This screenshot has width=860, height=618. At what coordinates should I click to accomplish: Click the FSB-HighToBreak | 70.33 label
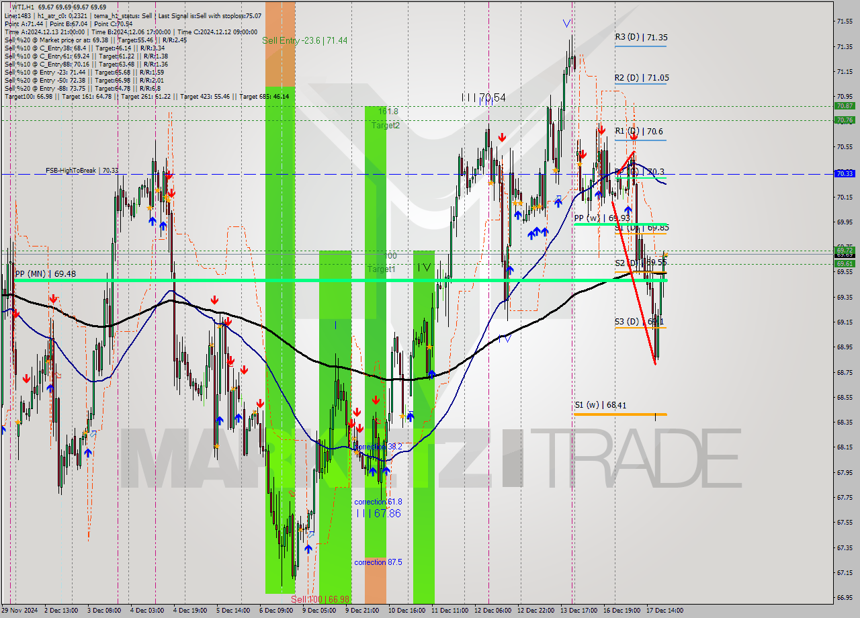[82, 171]
